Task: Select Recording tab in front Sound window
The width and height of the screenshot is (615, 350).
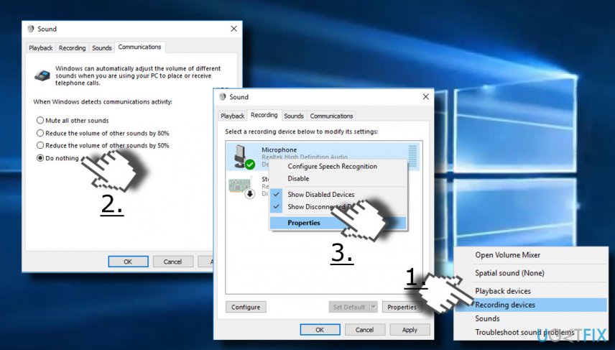Action: [264, 115]
